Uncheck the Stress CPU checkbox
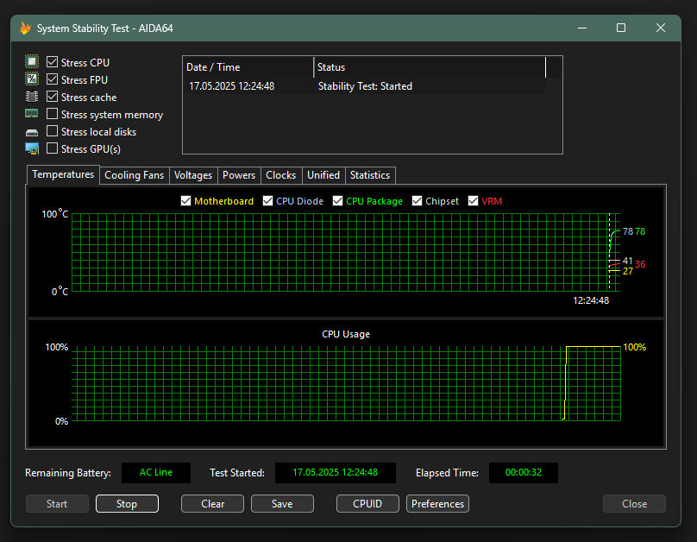 [x=52, y=62]
